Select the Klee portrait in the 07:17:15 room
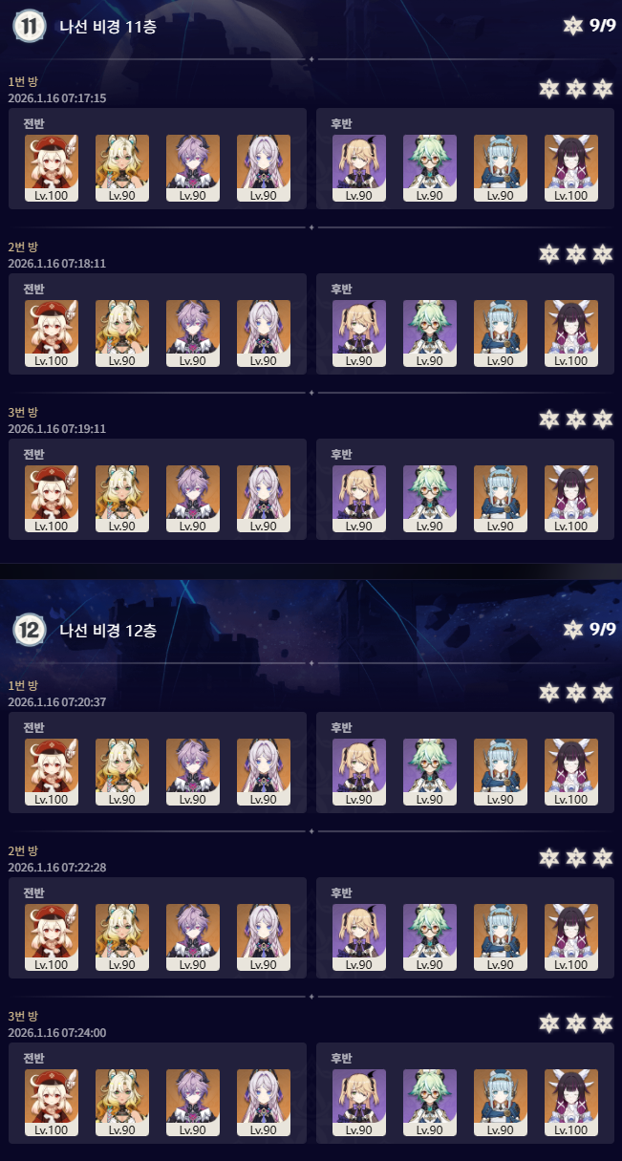The image size is (622, 1161). tap(52, 168)
